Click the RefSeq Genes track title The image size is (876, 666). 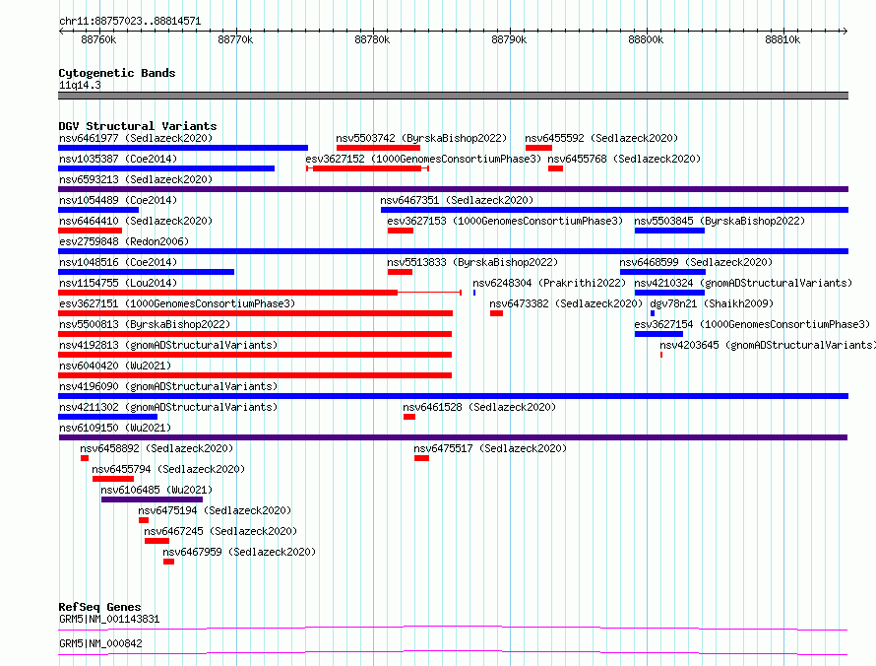click(x=99, y=607)
